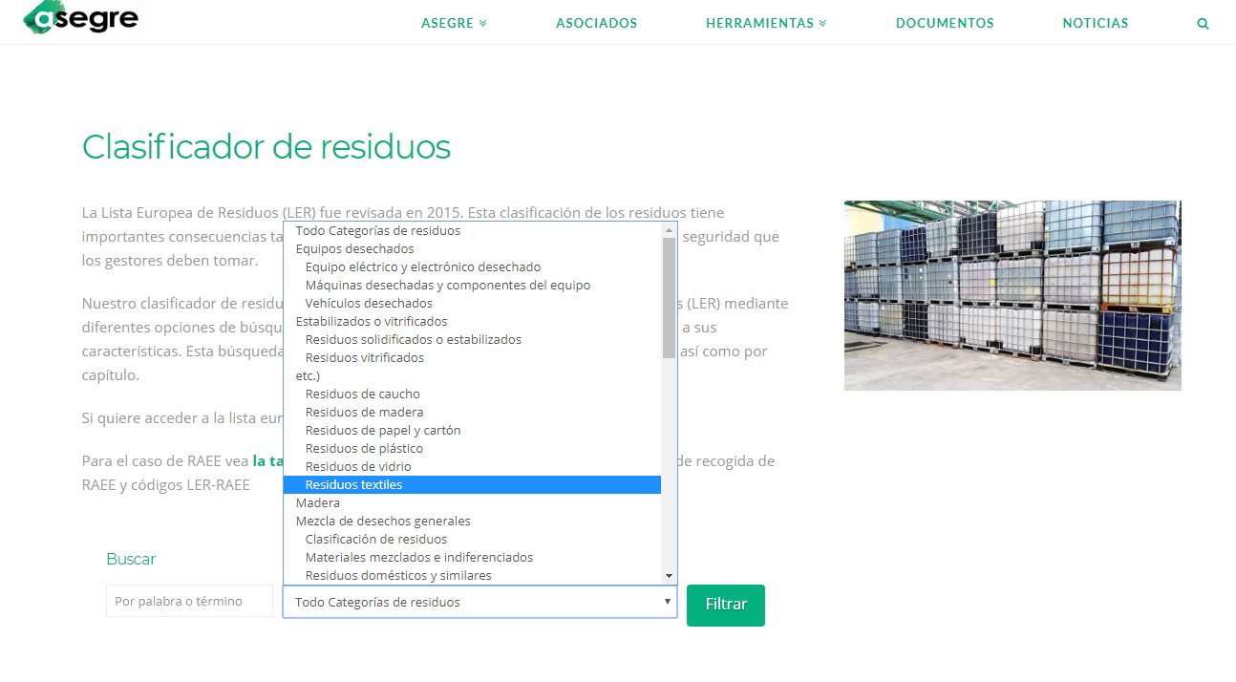Choose 'Residuos de papel y cartón'

382,431
